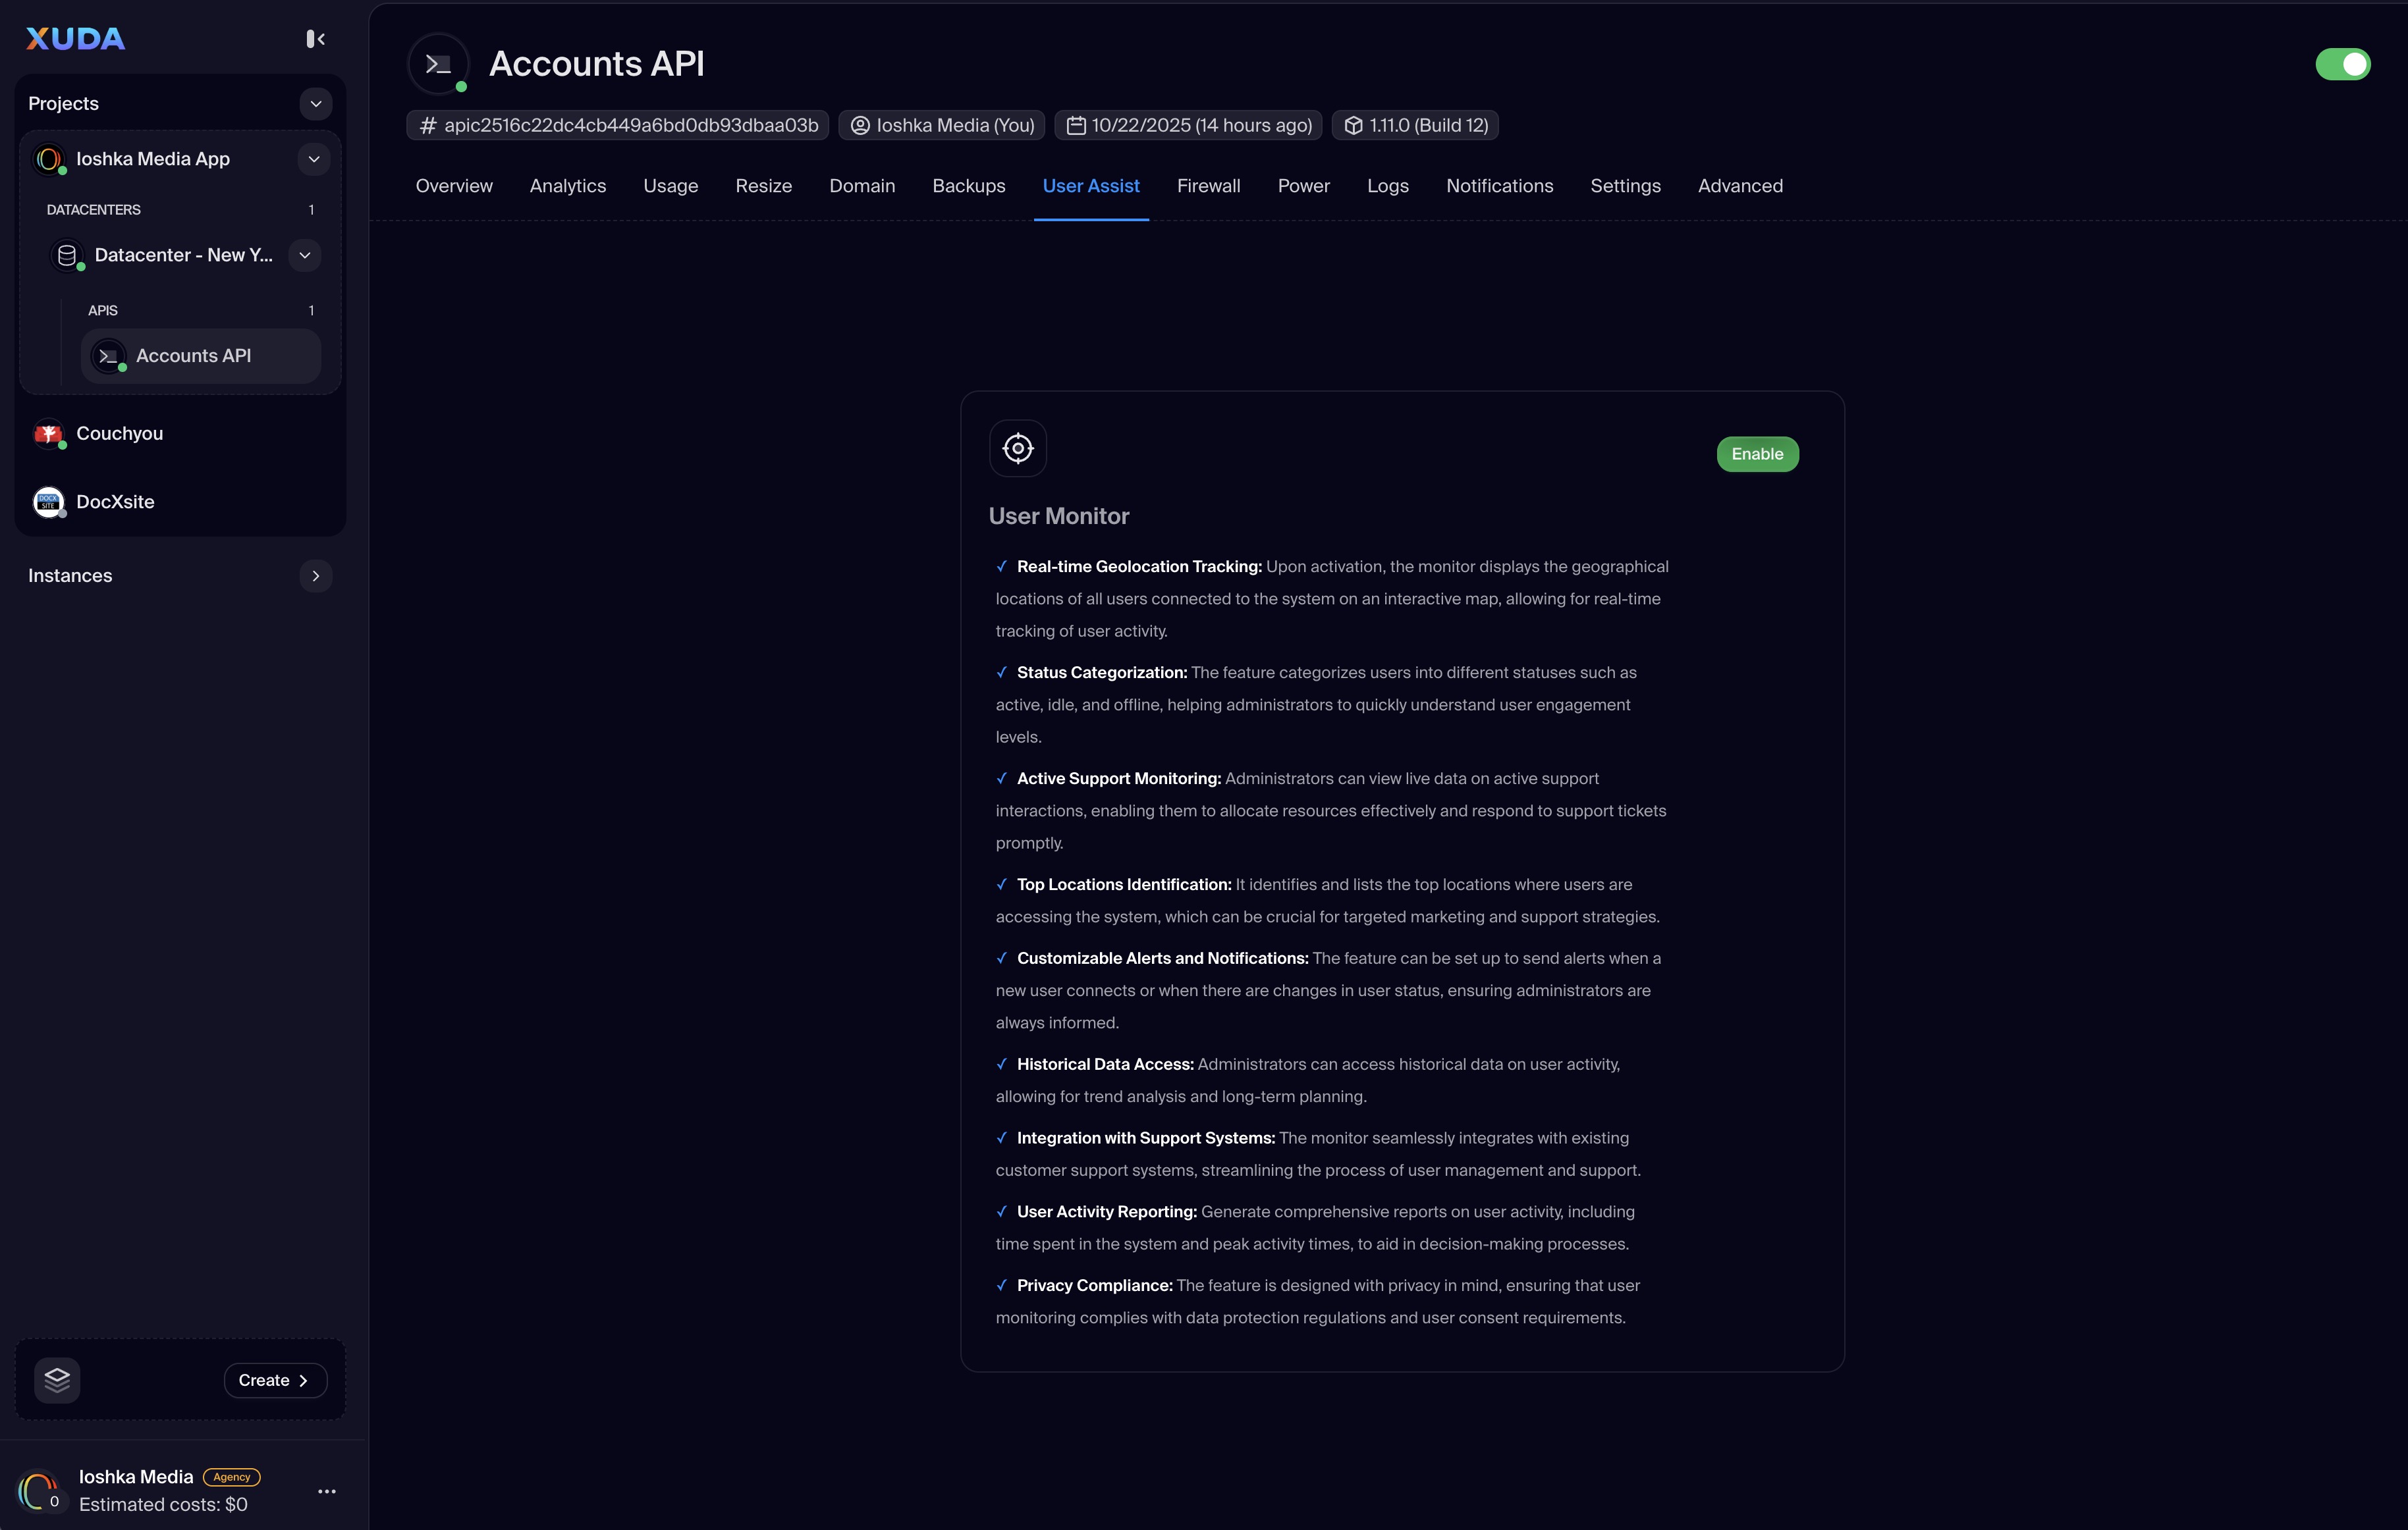Toggle the Accounts API power switch
This screenshot has width=2408, height=1530.
(2342, 65)
